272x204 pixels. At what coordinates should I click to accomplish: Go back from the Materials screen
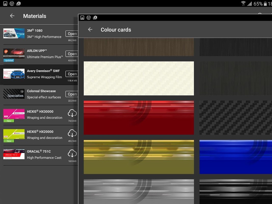[x=12, y=16]
